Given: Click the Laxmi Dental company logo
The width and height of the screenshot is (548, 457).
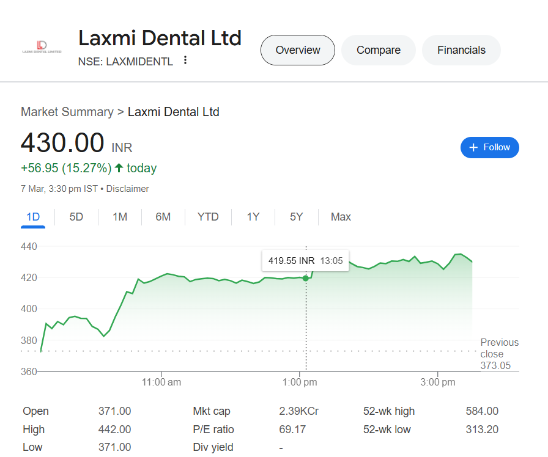Looking at the screenshot, I should (x=42, y=48).
